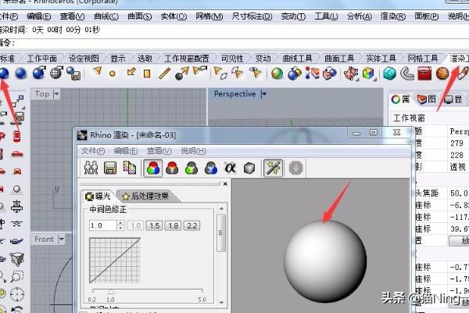Open the 曲线(C) menu
Image resolution: width=469 pixels, height=313 pixels.
(x=106, y=16)
